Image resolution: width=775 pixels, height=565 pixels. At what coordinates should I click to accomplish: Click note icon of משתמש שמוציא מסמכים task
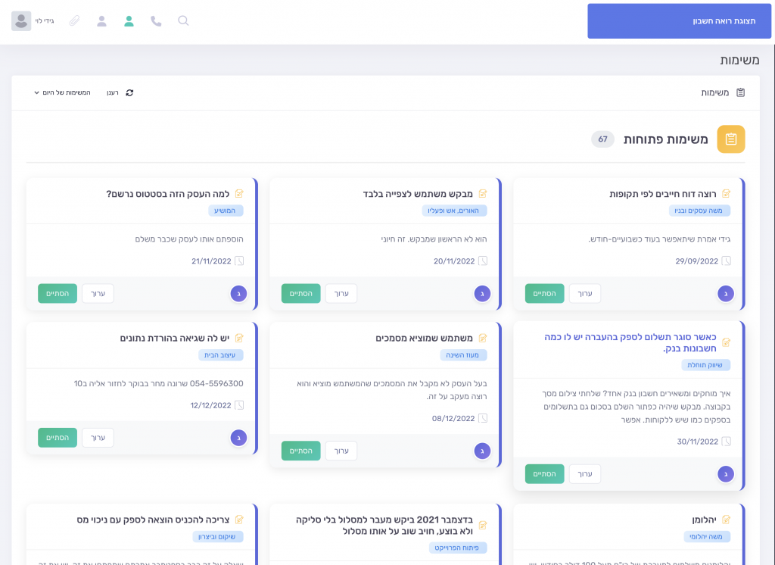click(x=483, y=338)
